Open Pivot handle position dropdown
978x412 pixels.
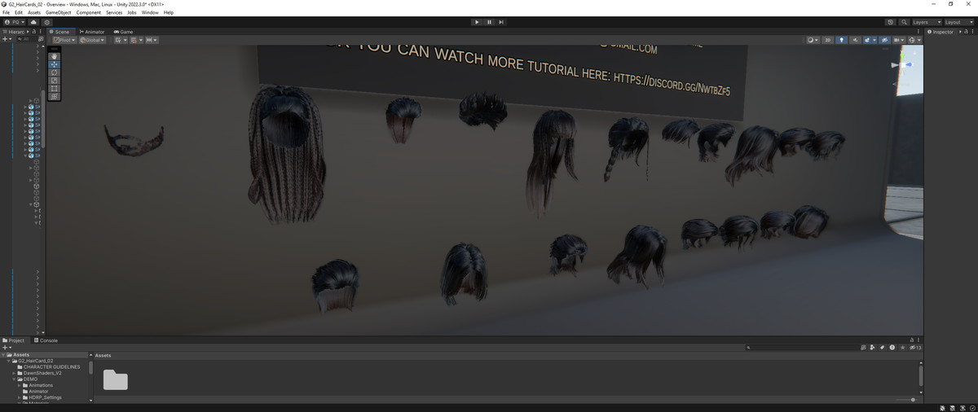64,40
